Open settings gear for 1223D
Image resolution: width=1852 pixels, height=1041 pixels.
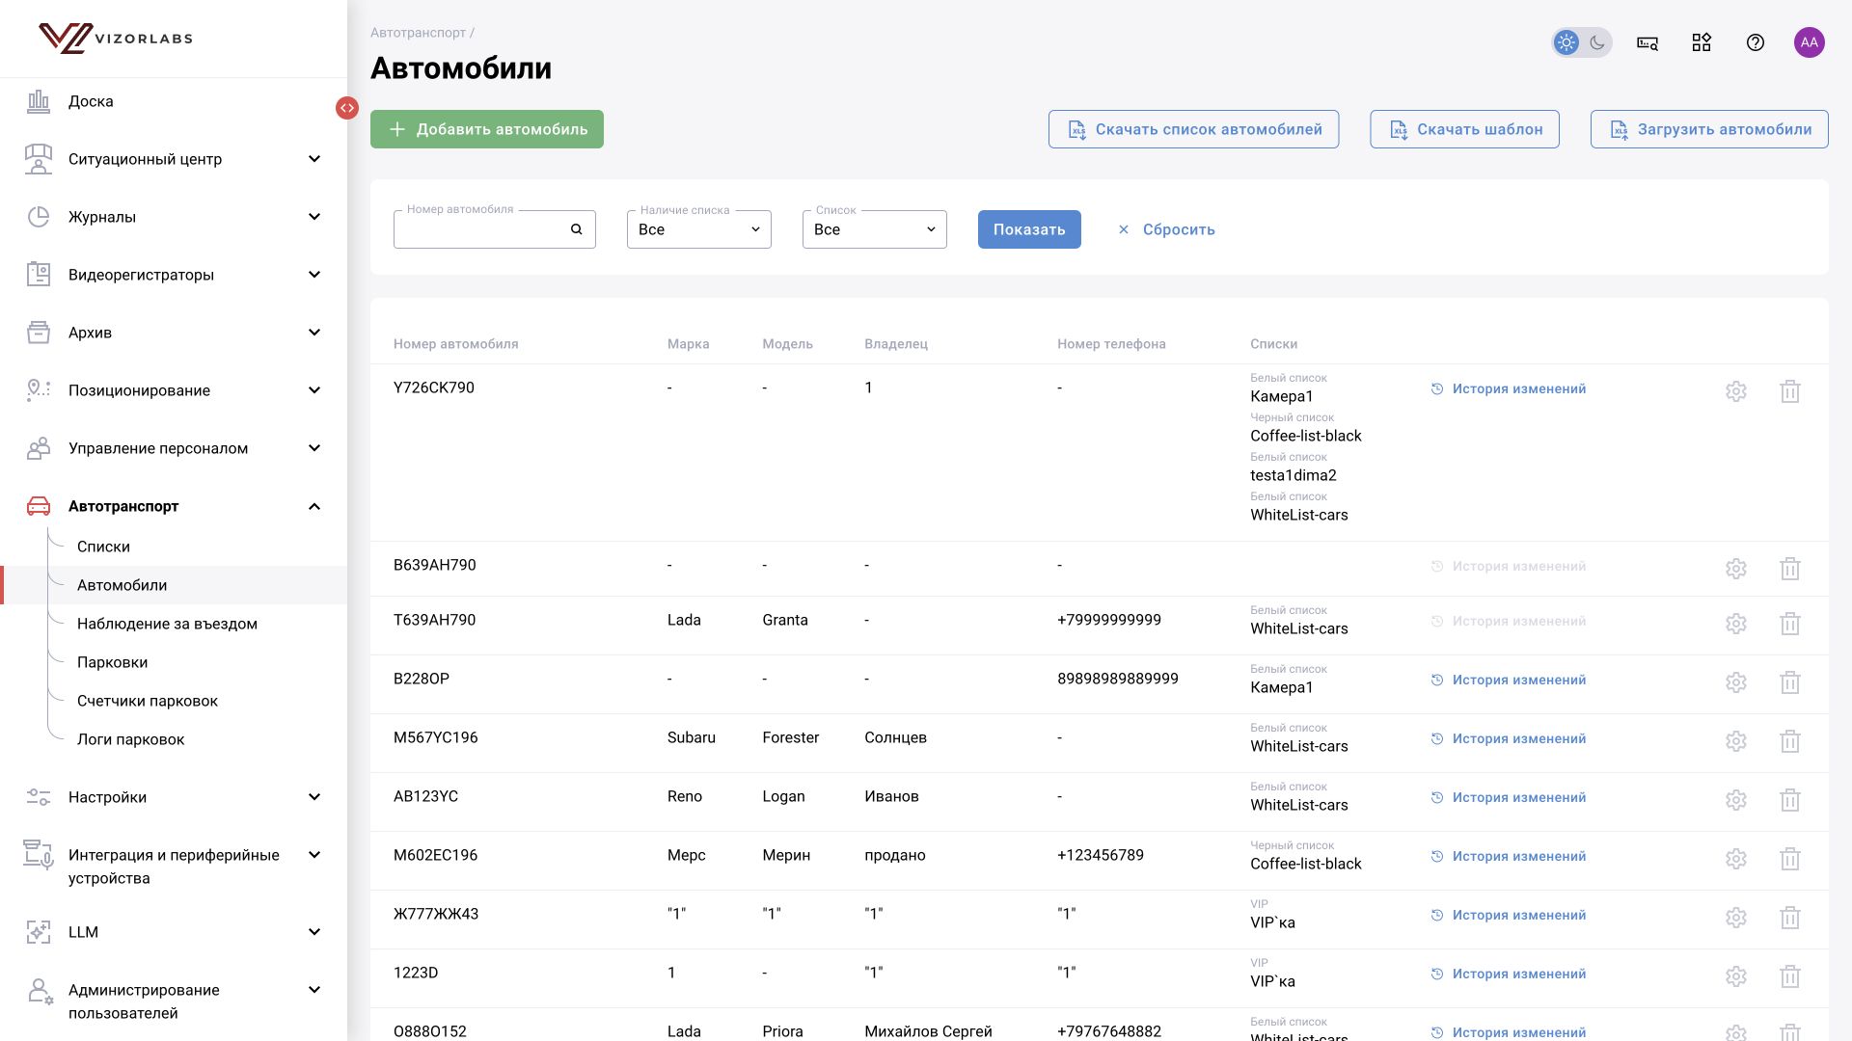(x=1736, y=976)
